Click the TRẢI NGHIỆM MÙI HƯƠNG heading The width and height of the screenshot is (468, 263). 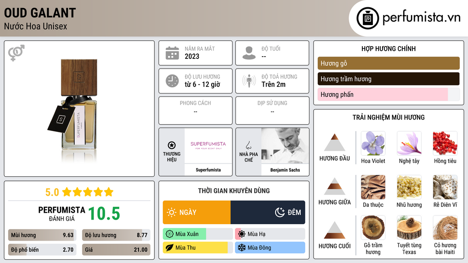[x=388, y=117]
